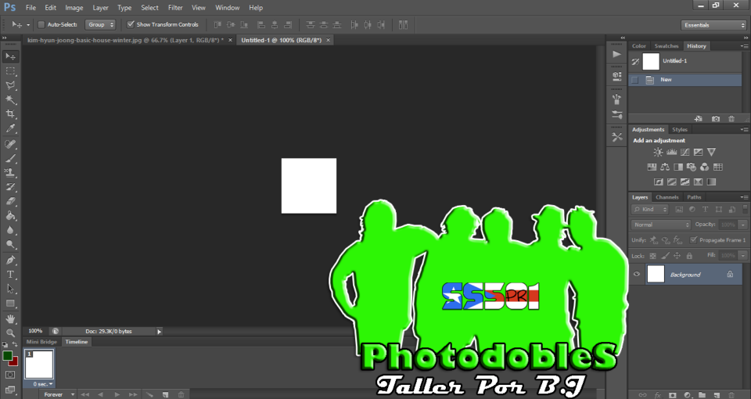This screenshot has width=751, height=399.
Task: Open the Auto-Select Group dropdown
Action: pyautogui.click(x=100, y=24)
